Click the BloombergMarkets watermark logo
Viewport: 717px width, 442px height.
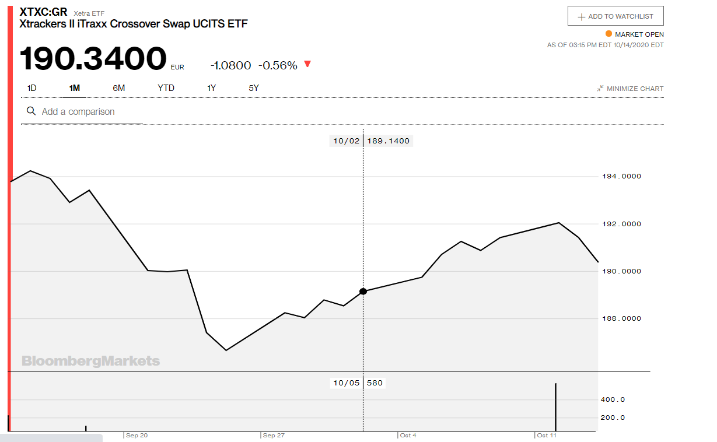point(90,361)
